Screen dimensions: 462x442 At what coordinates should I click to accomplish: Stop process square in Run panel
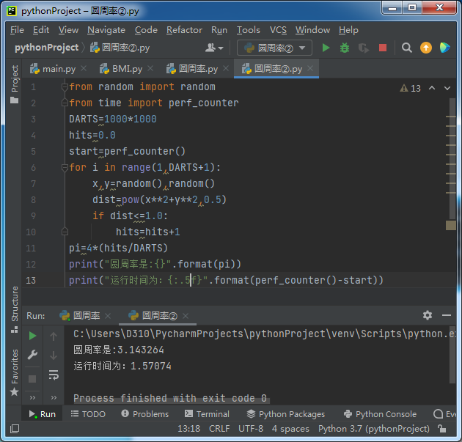pyautogui.click(x=32, y=378)
